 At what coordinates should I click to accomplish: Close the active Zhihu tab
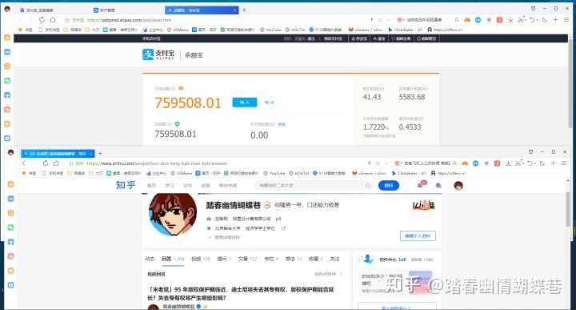coord(91,153)
